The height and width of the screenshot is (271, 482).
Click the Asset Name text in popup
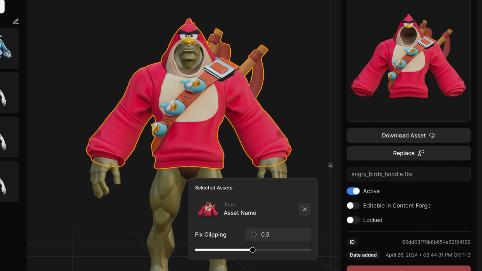pos(240,213)
